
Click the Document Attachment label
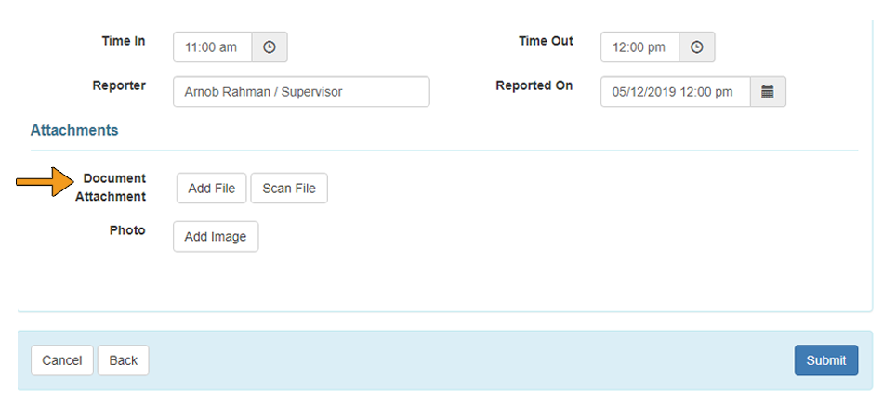coord(111,188)
